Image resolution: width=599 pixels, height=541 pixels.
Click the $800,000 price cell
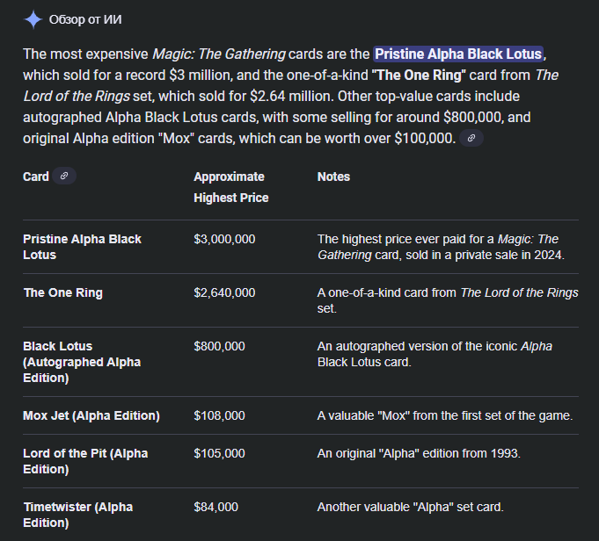click(219, 346)
